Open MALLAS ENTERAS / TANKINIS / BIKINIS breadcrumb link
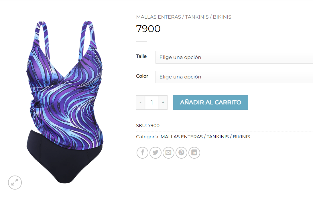 pyautogui.click(x=184, y=17)
